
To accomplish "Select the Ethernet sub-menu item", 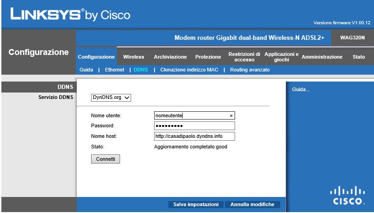I will click(115, 70).
